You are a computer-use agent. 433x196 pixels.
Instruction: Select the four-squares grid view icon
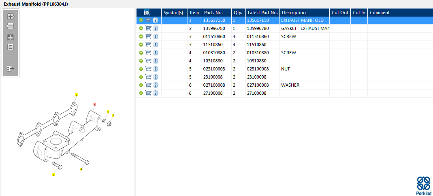click(11, 38)
